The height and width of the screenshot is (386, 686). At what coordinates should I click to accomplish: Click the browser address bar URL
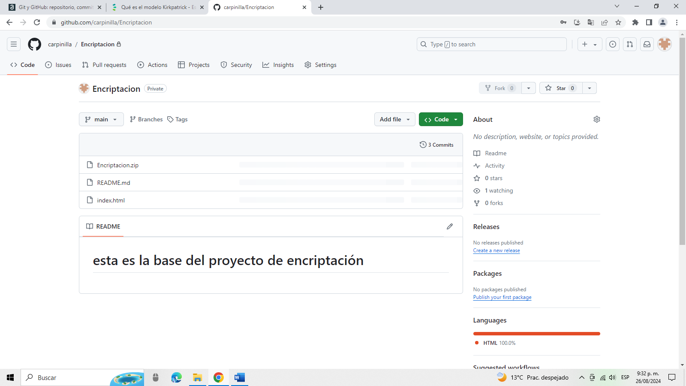[106, 22]
